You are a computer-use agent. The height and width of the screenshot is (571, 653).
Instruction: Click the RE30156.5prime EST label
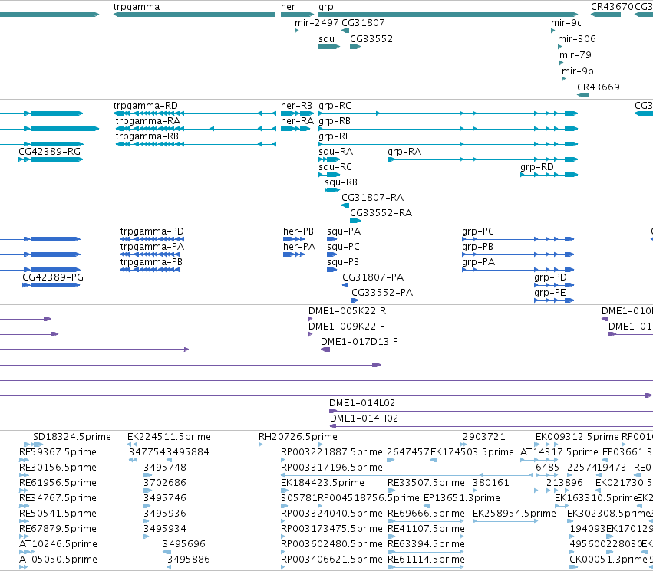pyautogui.click(x=58, y=468)
